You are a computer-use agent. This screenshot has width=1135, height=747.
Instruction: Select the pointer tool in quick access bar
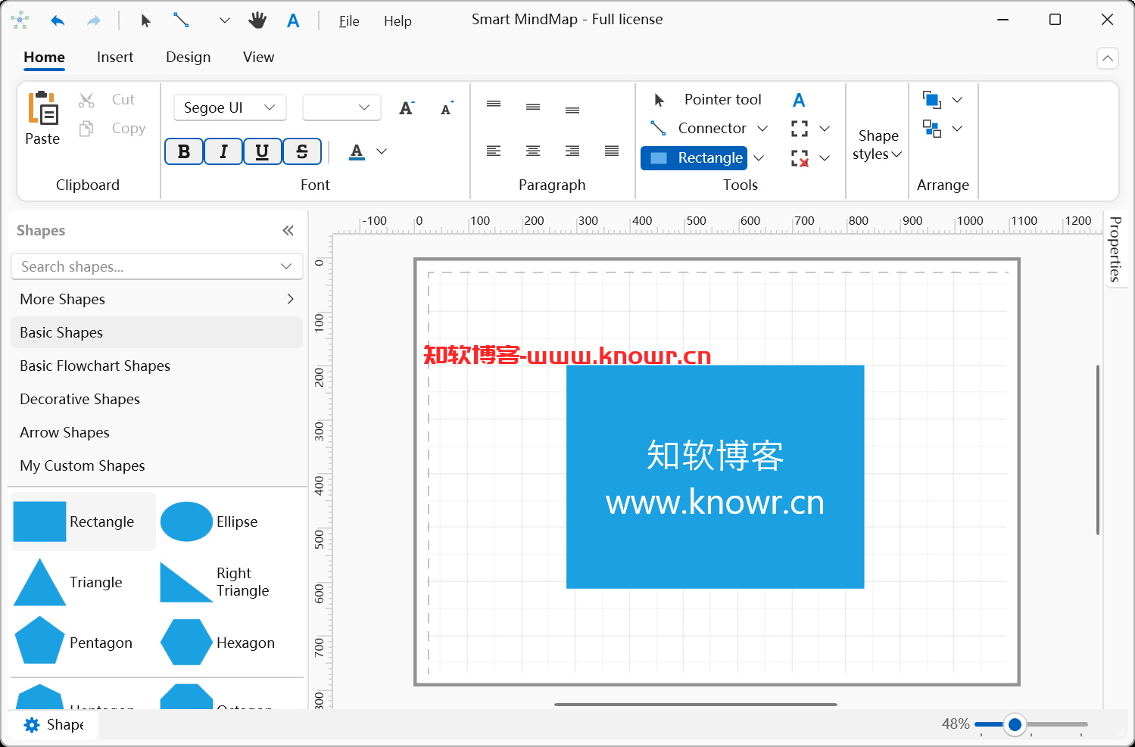tap(145, 20)
